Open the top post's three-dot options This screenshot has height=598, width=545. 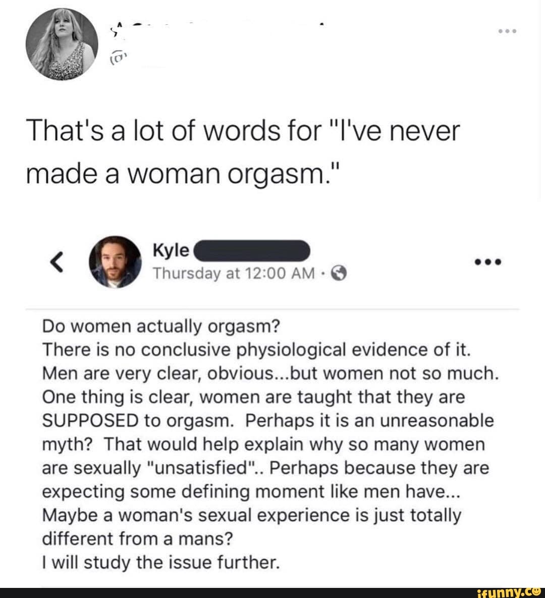click(x=506, y=31)
